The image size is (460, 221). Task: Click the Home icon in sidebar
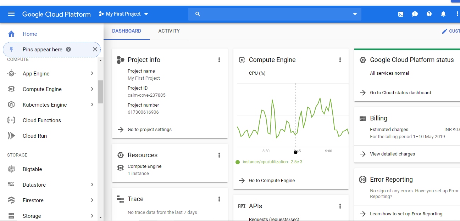pos(11,34)
